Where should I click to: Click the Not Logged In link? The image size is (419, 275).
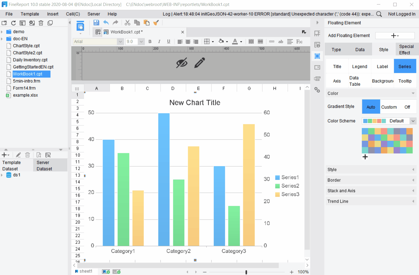click(x=402, y=14)
